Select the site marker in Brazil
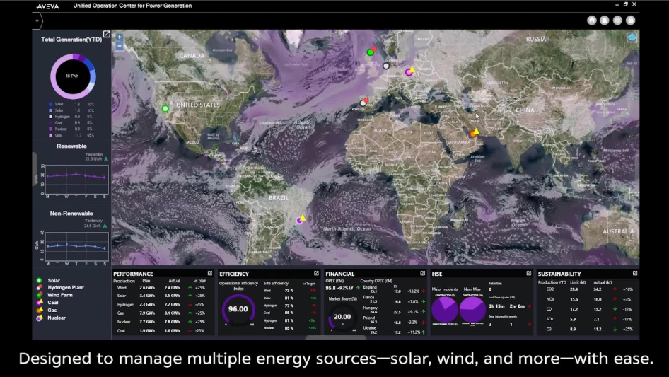 pos(301,219)
